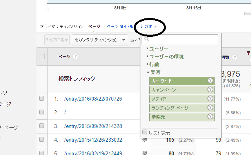
Task: Click the help icon next to ランディング ページ
Action: click(x=210, y=107)
